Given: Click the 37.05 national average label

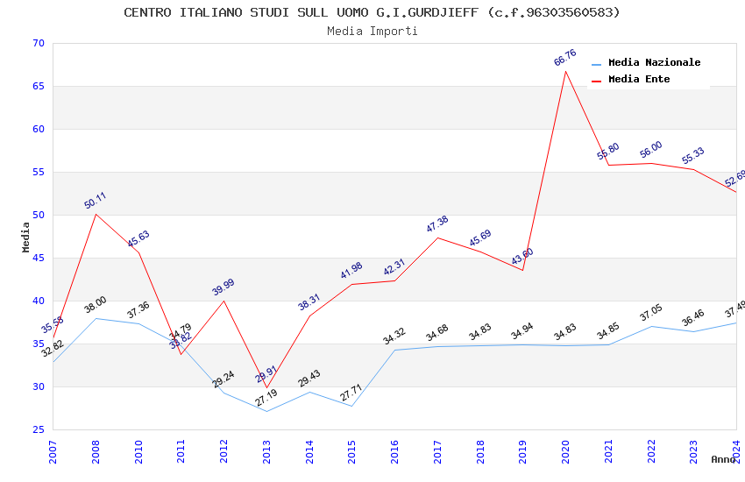Looking at the screenshot, I should tap(650, 313).
